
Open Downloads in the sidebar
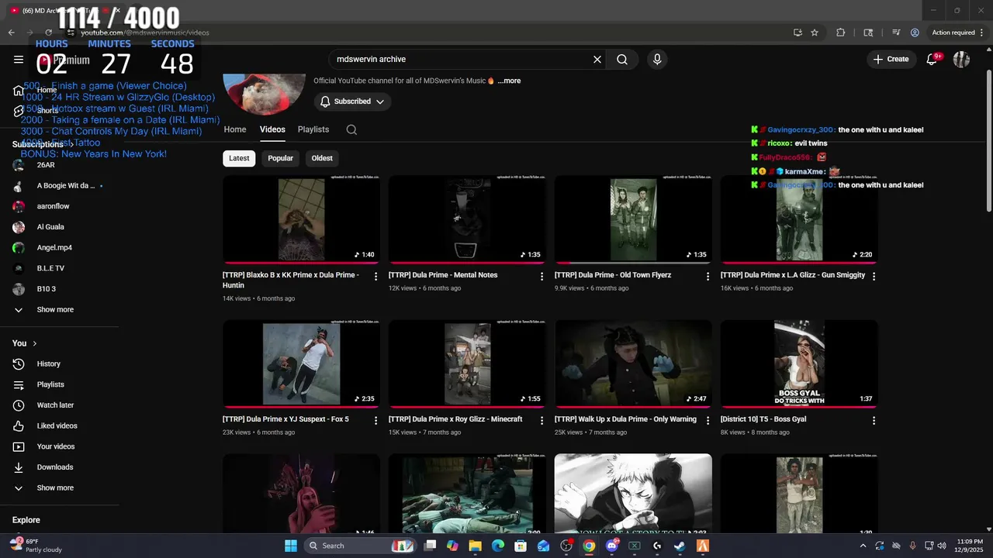54,467
